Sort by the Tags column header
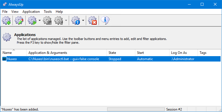This screenshot has width=222, height=112. tap(209, 53)
